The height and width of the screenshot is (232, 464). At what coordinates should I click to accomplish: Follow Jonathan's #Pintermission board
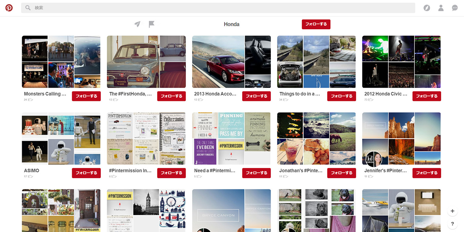coord(341,173)
